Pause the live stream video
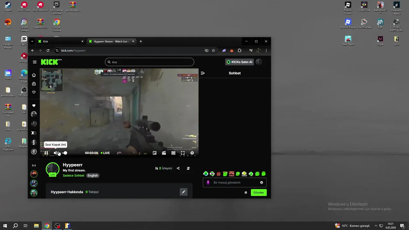Image resolution: width=409 pixels, height=230 pixels. point(46,153)
